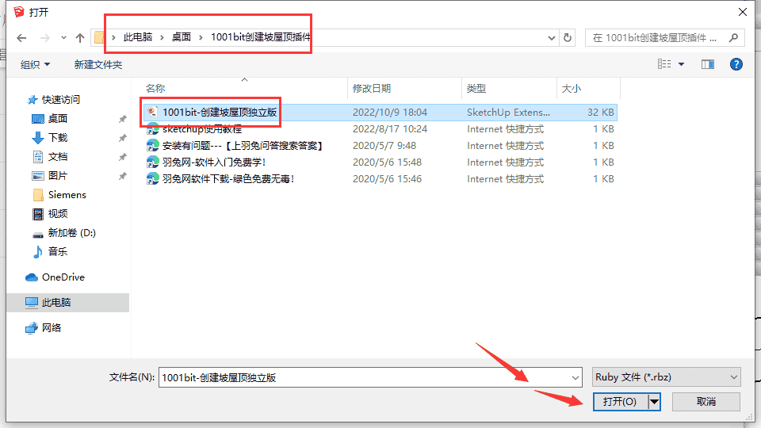Select 此电脑 in the address path

click(138, 37)
